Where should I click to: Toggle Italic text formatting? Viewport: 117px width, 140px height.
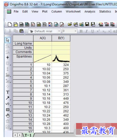click(x=87, y=31)
